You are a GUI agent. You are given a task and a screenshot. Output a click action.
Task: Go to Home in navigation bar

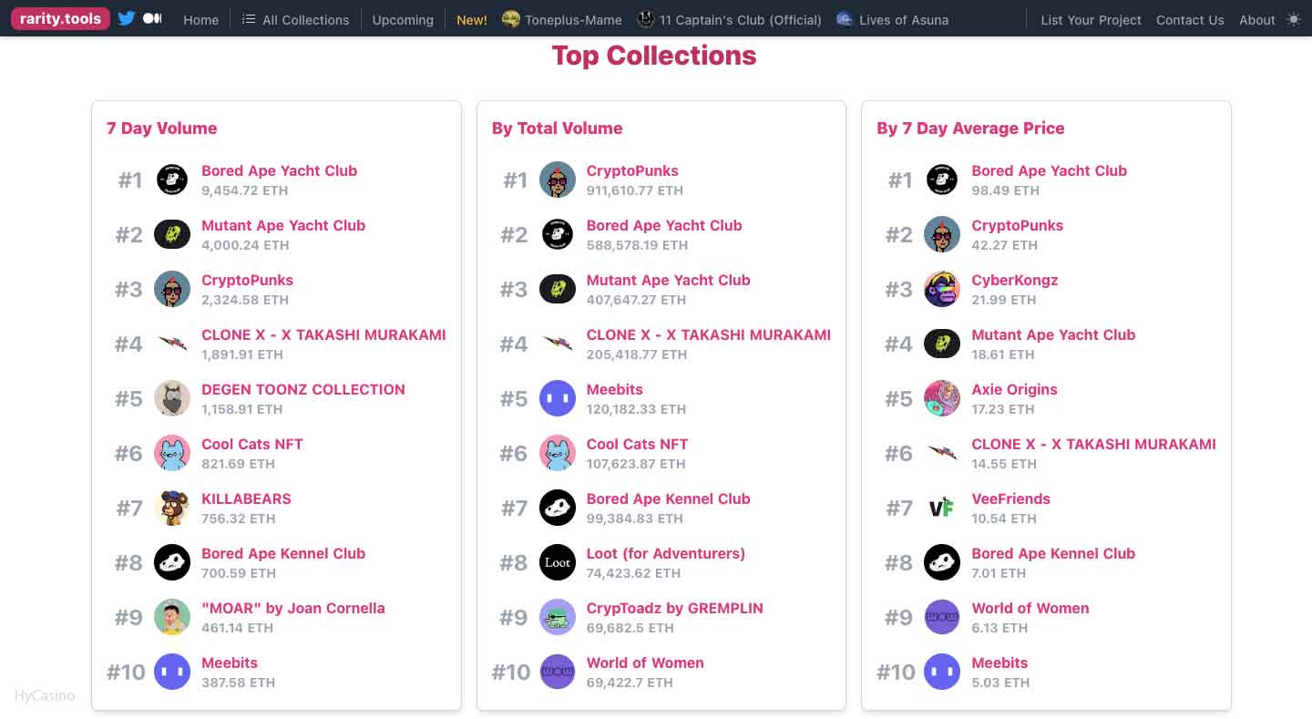200,19
